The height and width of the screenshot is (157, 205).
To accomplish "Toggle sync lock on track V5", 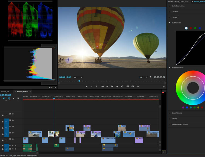I will (x=10, y=114).
